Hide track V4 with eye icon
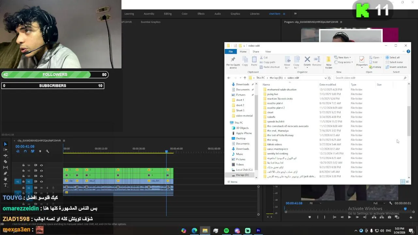This screenshot has height=235, width=418. tap(41, 165)
